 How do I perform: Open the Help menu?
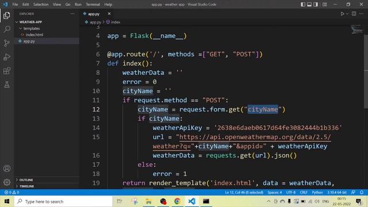pos(108,5)
